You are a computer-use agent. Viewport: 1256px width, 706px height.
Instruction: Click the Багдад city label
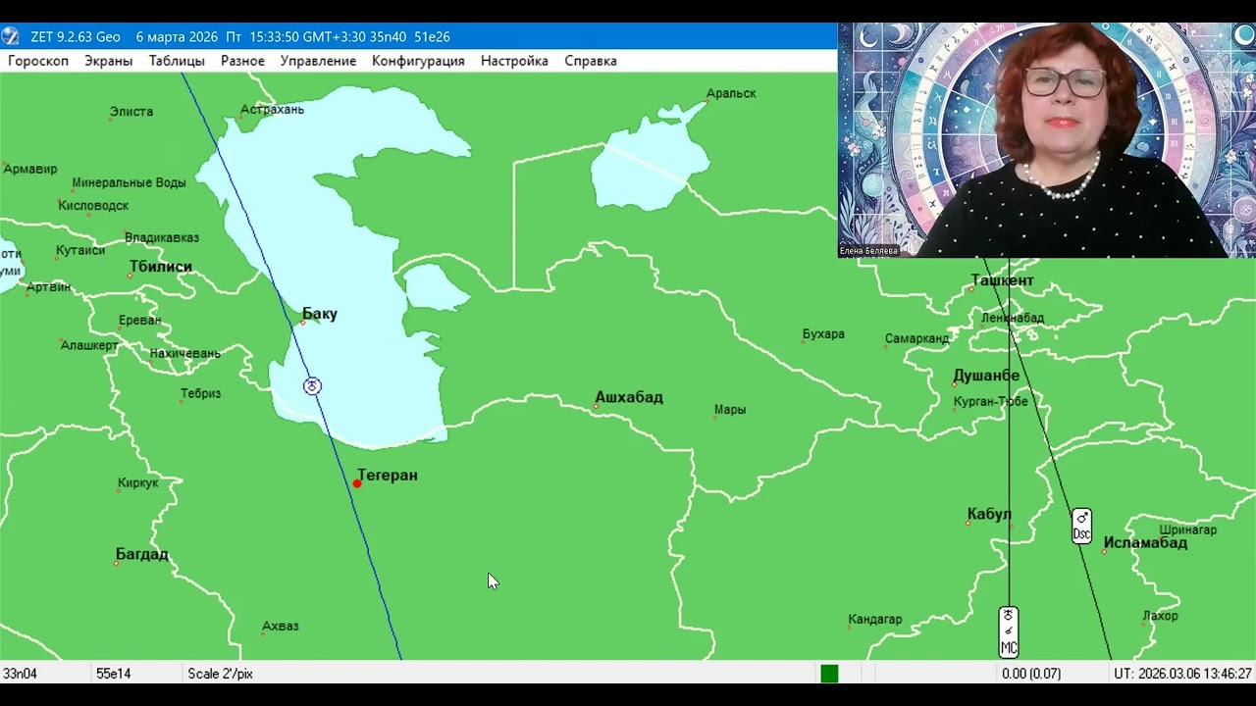coord(142,554)
